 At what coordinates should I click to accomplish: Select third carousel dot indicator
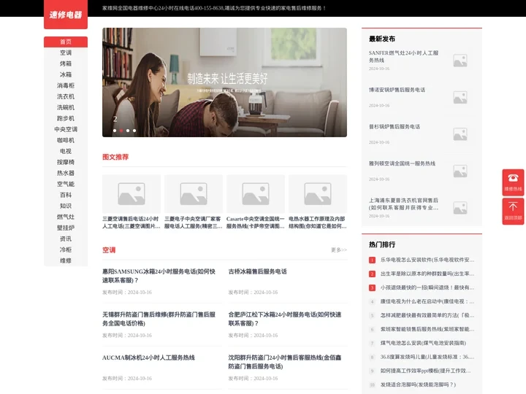point(128,131)
